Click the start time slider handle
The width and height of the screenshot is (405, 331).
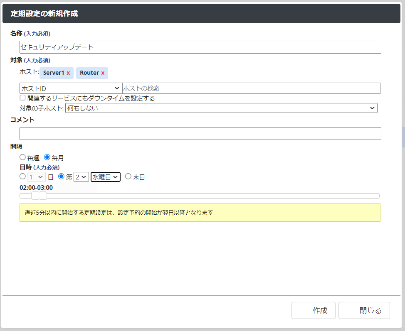[35, 196]
